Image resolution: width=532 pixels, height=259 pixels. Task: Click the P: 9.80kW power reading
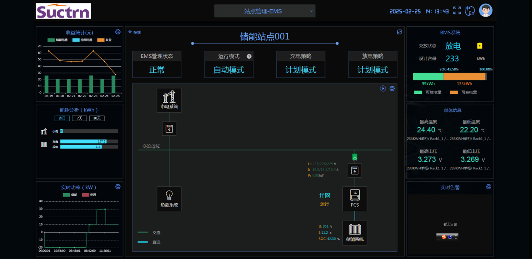(316, 176)
